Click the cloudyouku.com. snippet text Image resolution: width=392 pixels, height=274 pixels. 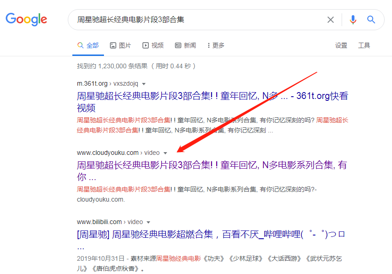[101, 199]
